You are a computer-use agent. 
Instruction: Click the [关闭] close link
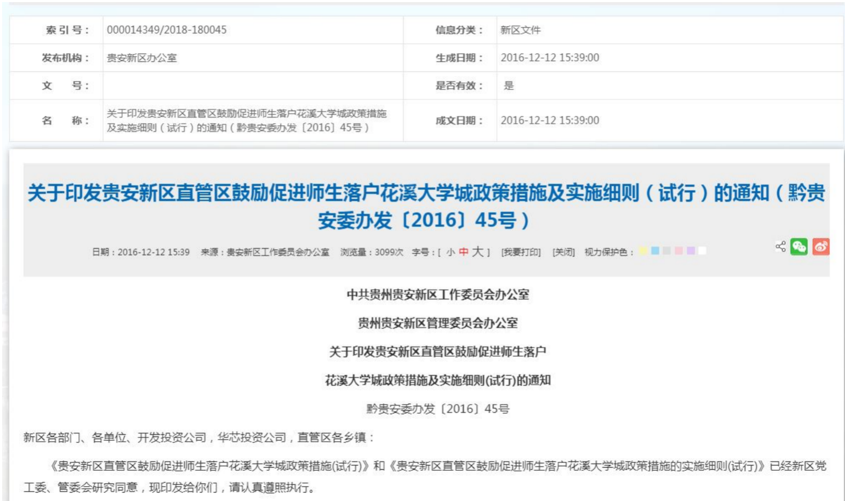[x=564, y=252]
